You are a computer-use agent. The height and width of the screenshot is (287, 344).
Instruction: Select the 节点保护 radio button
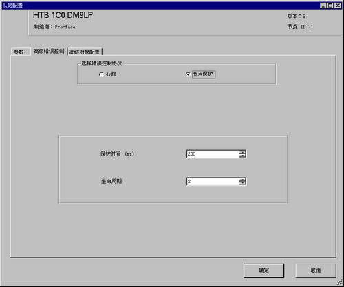(x=188, y=74)
